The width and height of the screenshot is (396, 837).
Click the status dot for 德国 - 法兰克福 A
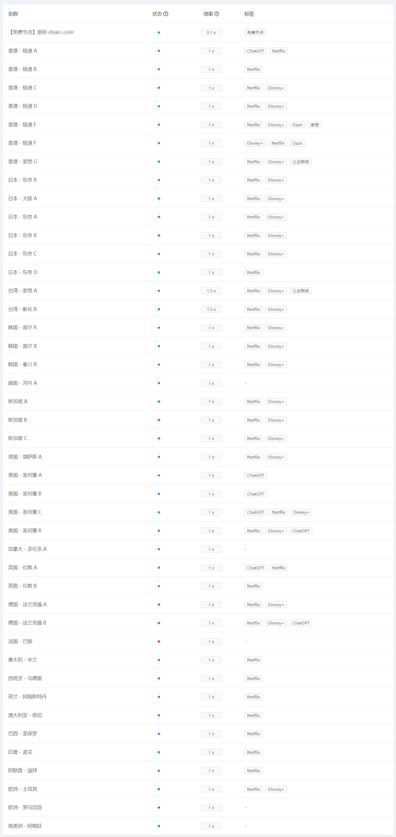(159, 605)
